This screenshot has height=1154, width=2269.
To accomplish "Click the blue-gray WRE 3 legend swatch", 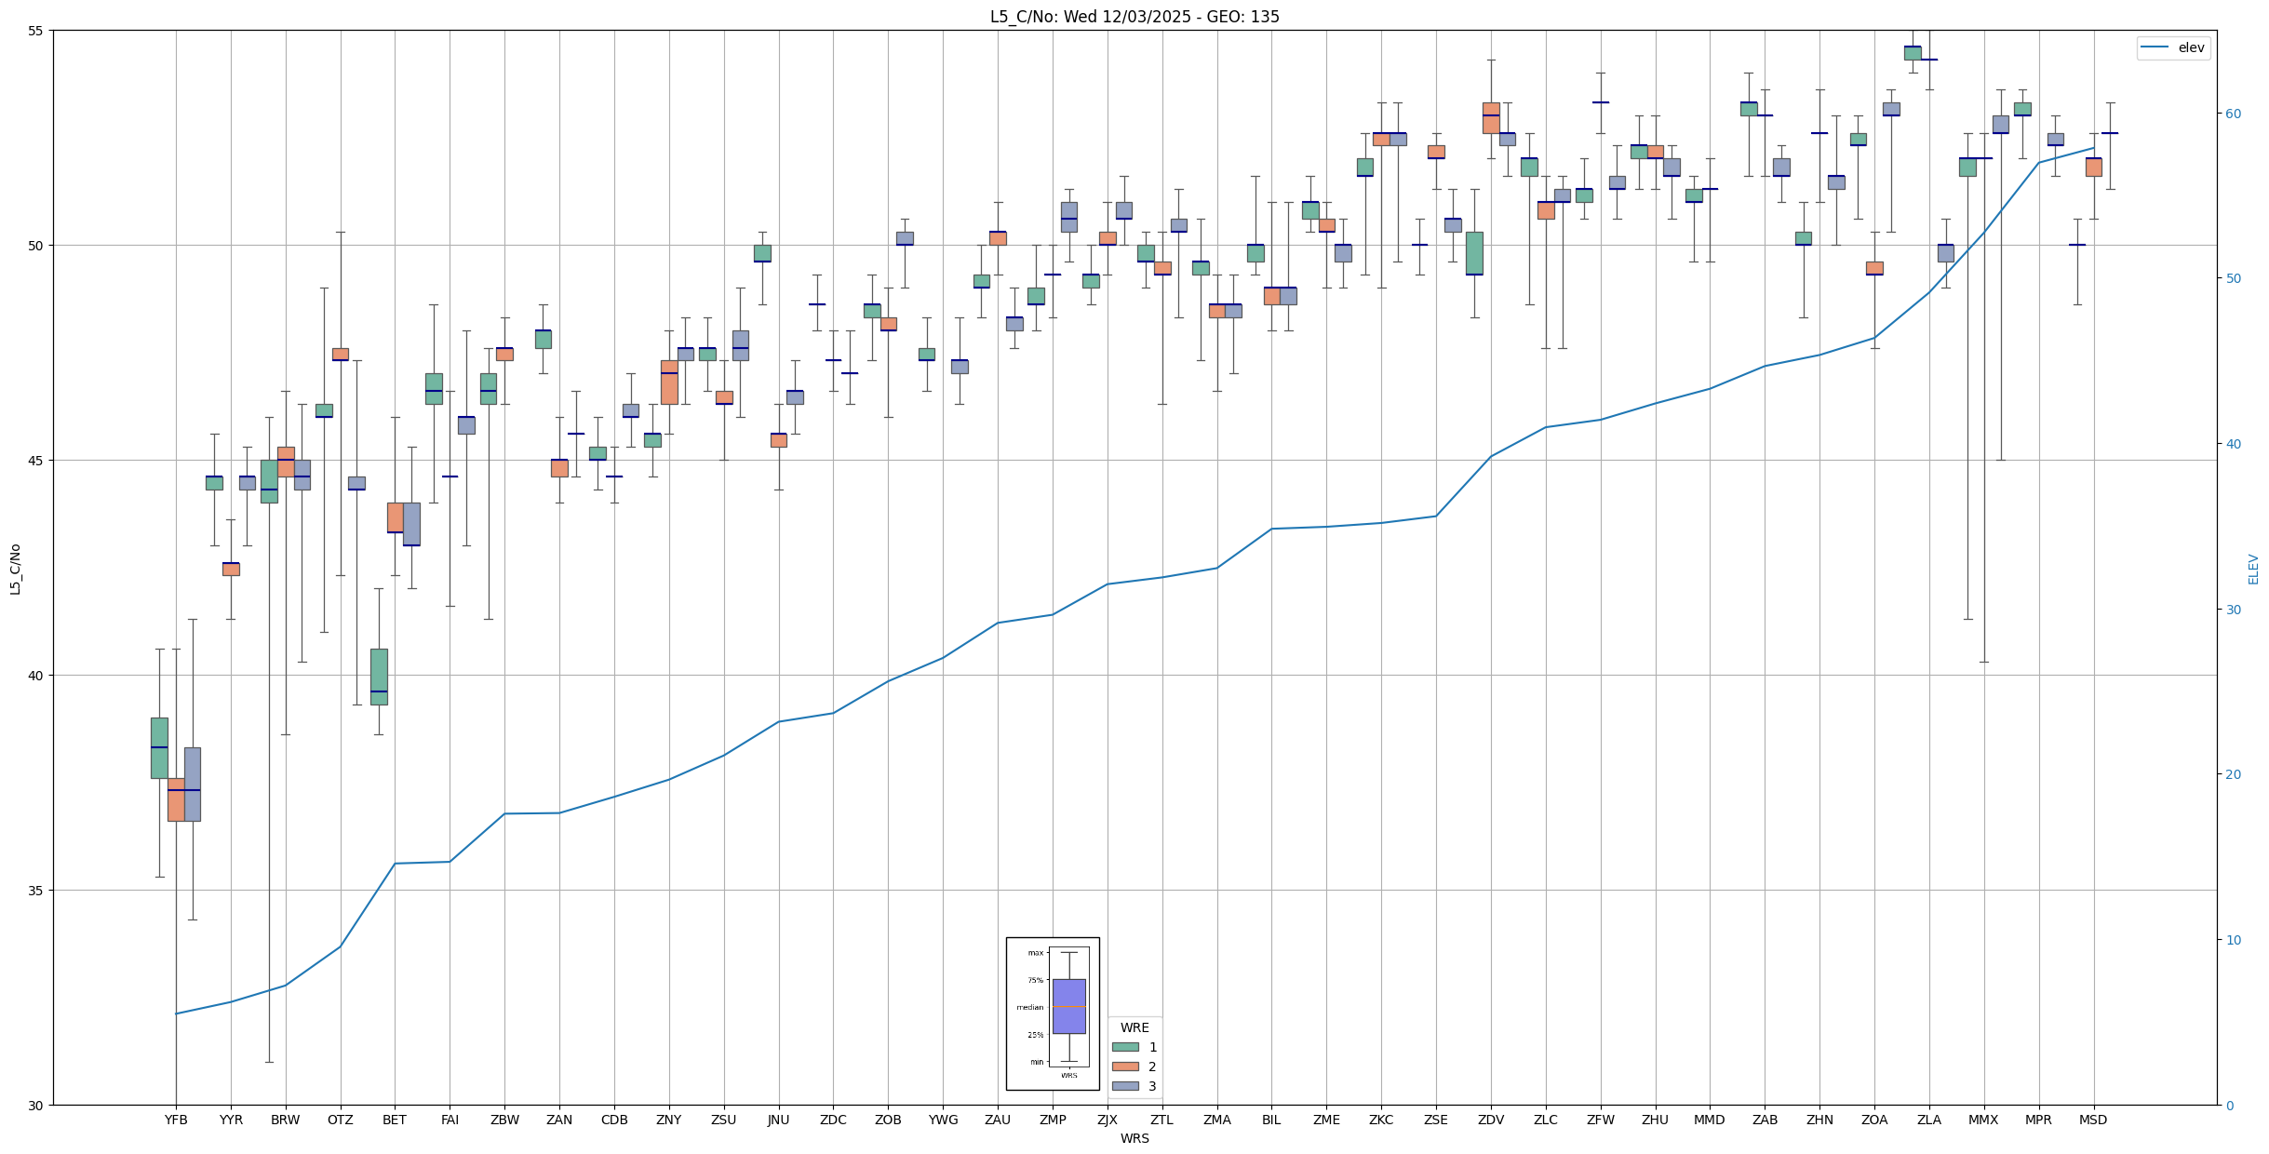I will point(1125,1086).
